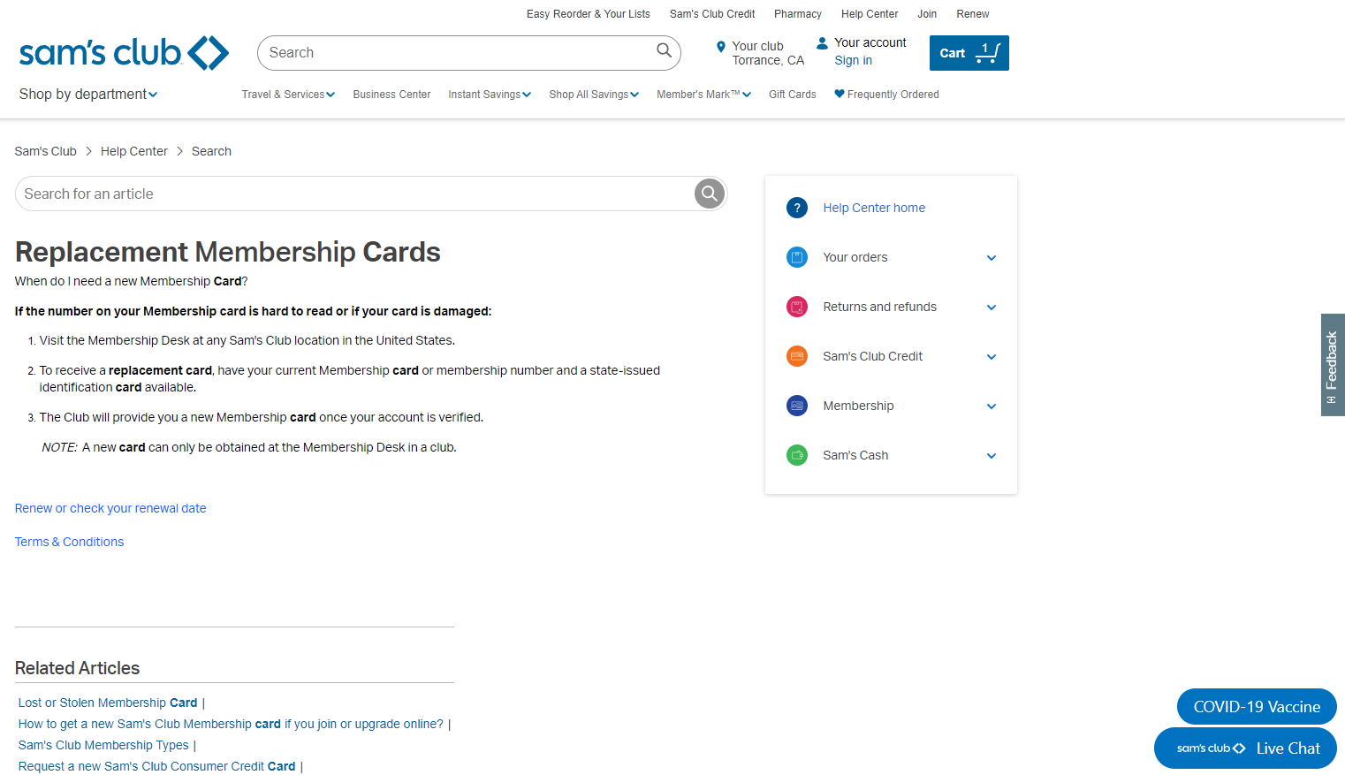This screenshot has height=775, width=1345.
Task: Open the Instant Savings menu
Action: (x=489, y=95)
